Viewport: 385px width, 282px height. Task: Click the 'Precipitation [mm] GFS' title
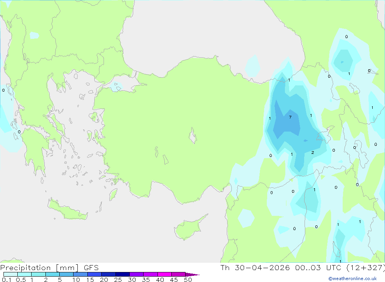point(49,268)
